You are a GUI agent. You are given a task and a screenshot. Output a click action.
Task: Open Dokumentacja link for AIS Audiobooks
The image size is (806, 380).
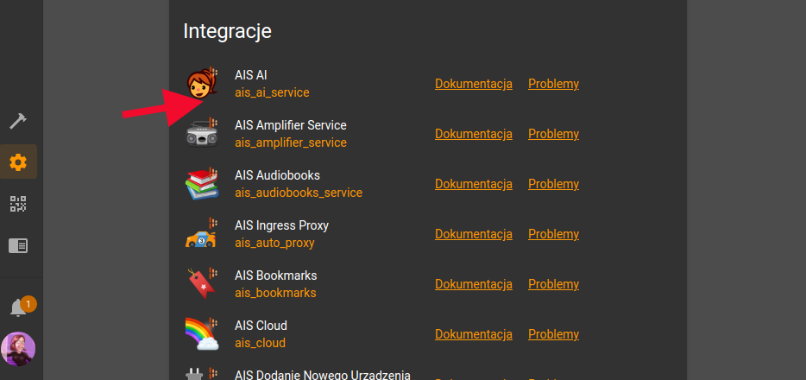[x=474, y=184]
